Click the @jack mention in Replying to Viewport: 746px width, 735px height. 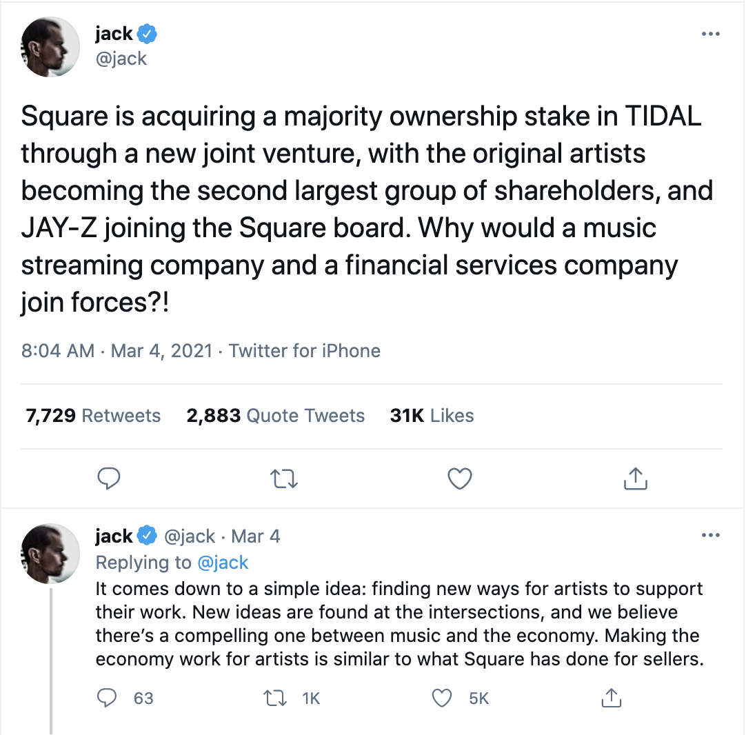(x=223, y=563)
